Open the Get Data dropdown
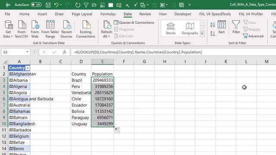The image size is (276, 155). pyautogui.click(x=8, y=29)
